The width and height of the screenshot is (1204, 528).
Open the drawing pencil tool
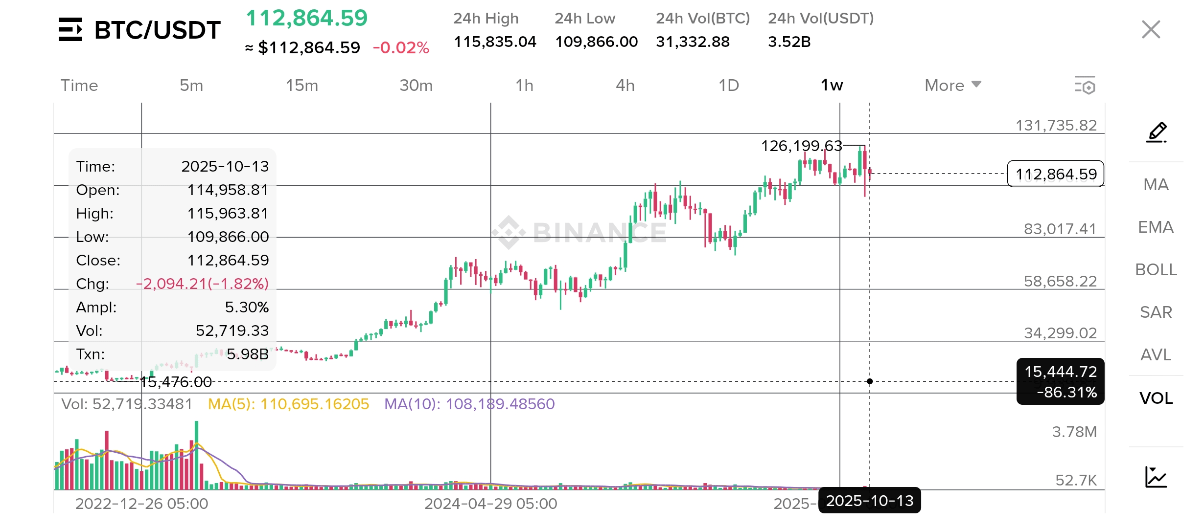pyautogui.click(x=1156, y=132)
